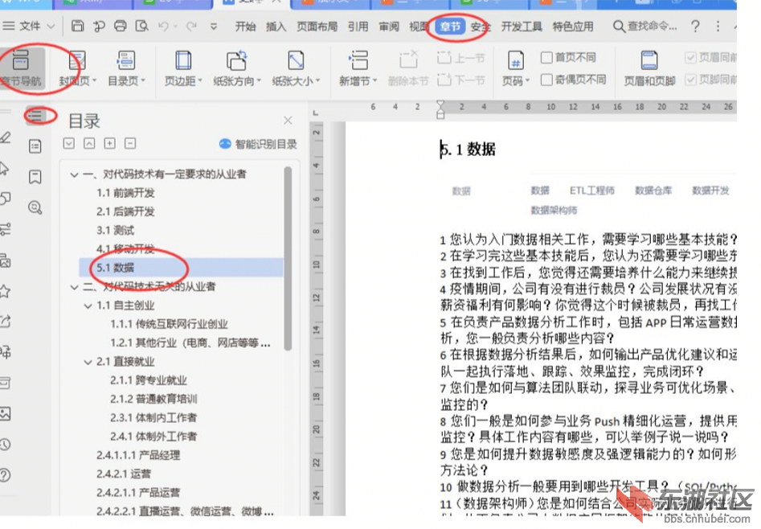Click the 页码 page number icon
761x529 pixels.
(x=515, y=61)
